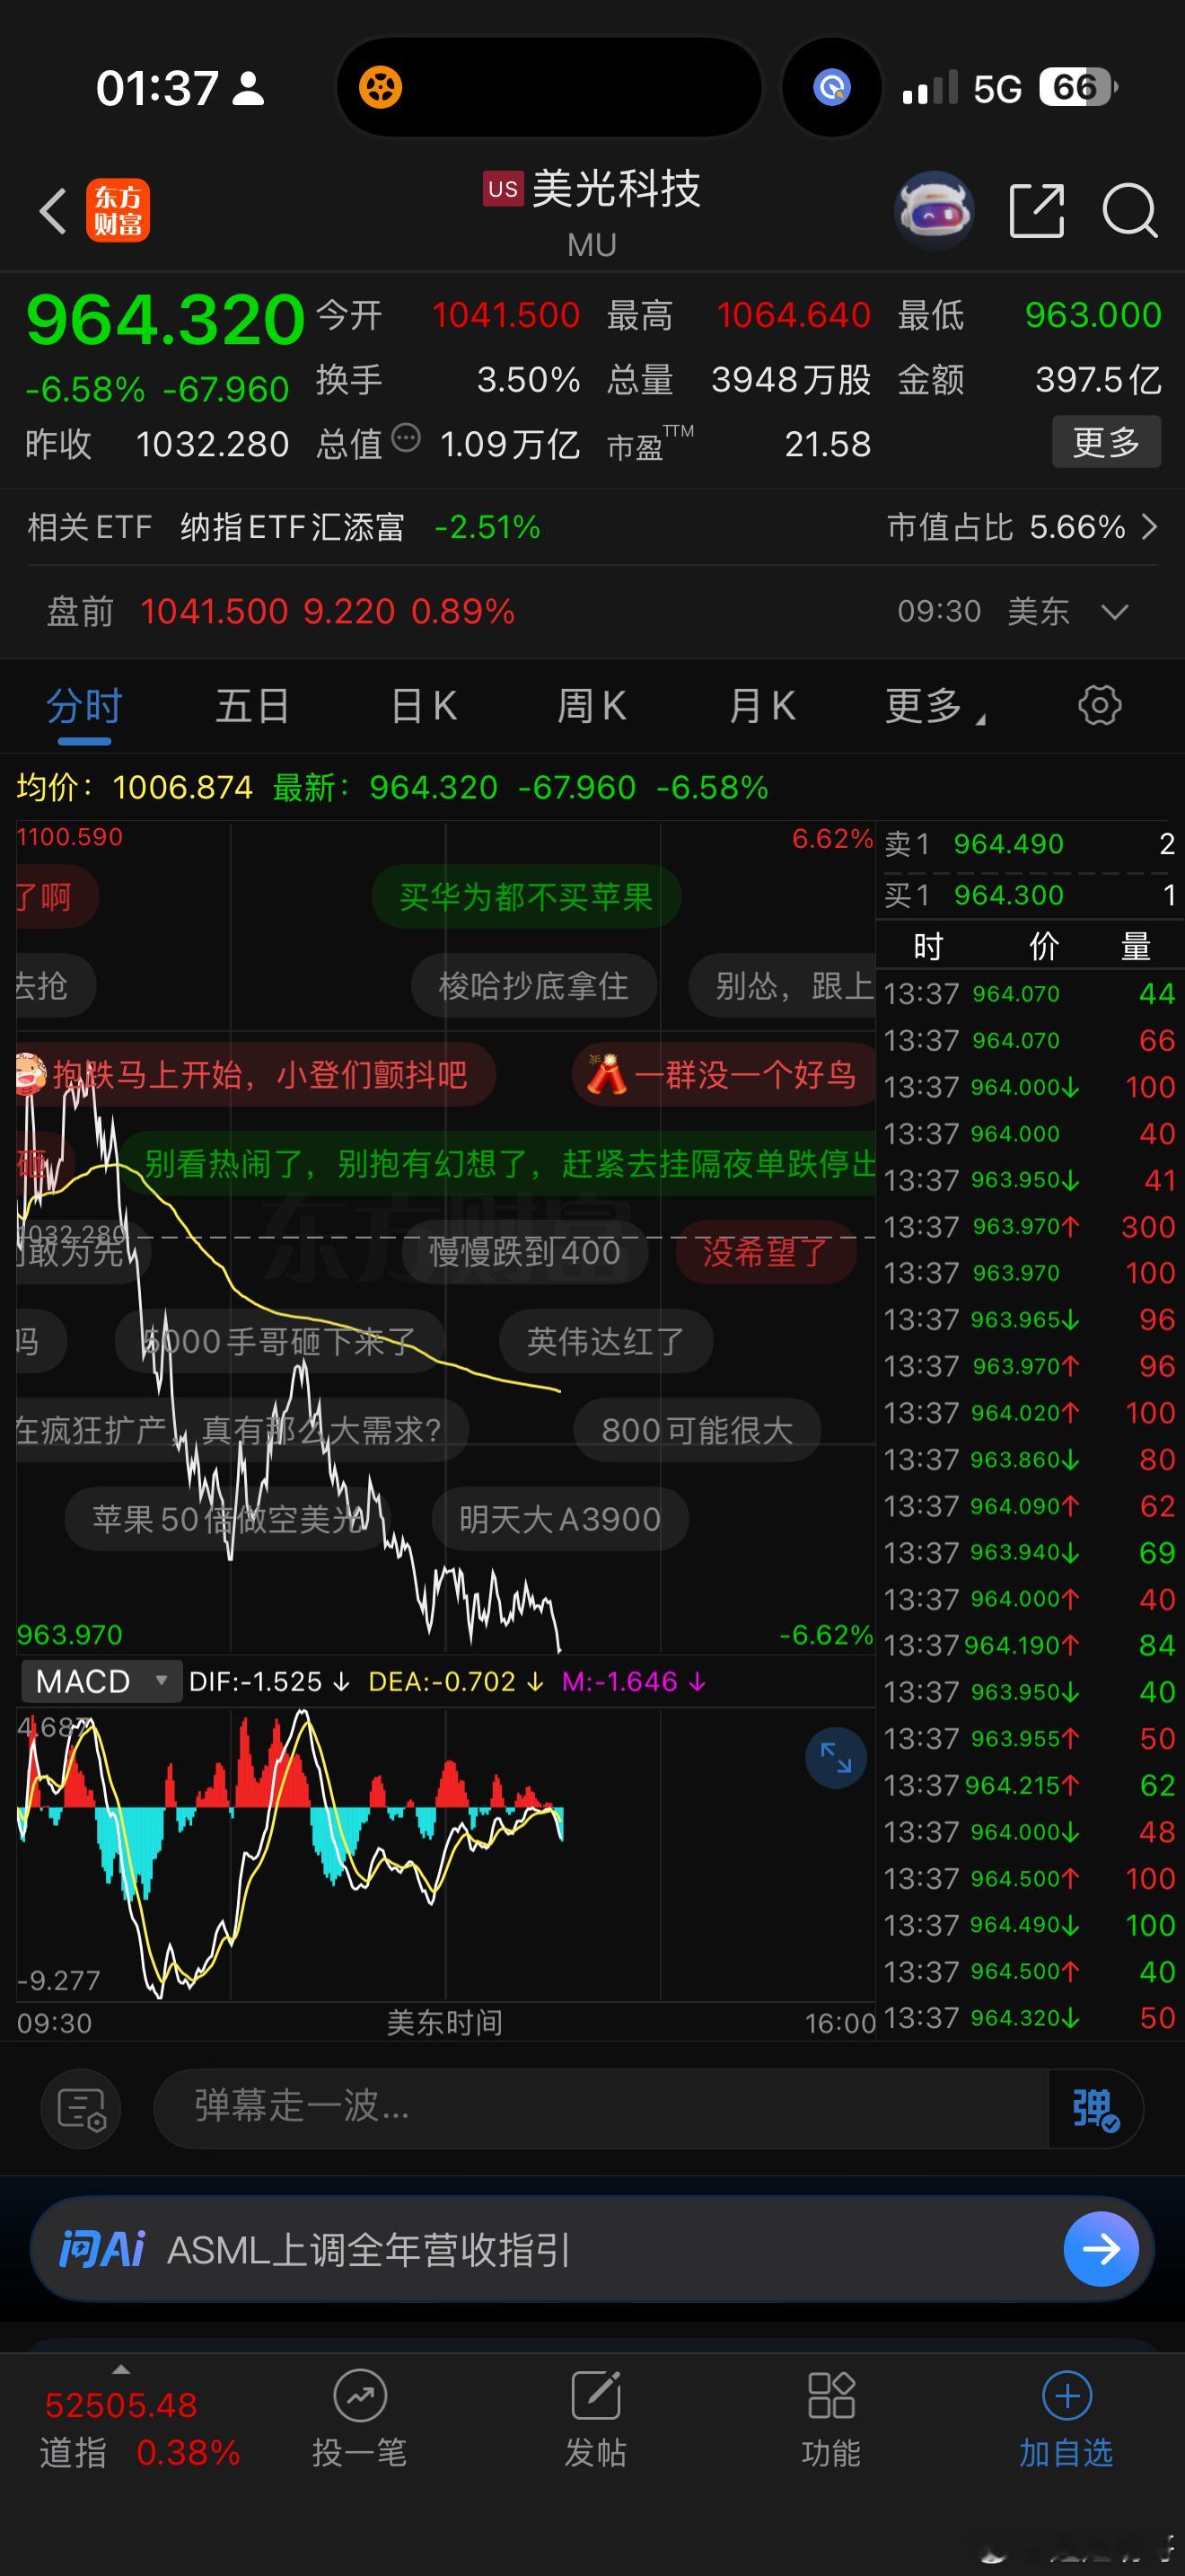
Task: Switch to the 日K tab
Action: [x=424, y=706]
